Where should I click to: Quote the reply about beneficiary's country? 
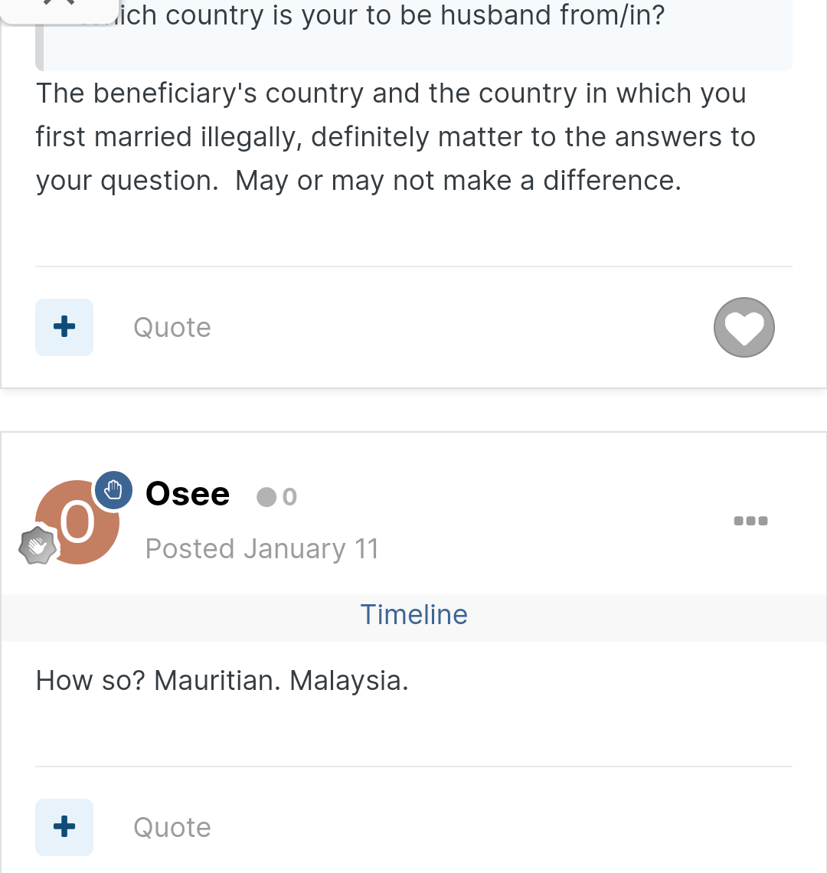[172, 328]
